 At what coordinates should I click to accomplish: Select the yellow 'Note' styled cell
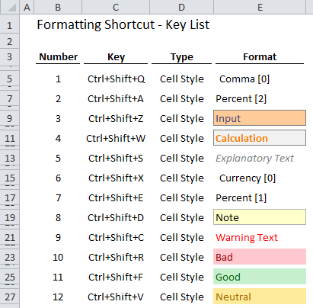pos(260,217)
